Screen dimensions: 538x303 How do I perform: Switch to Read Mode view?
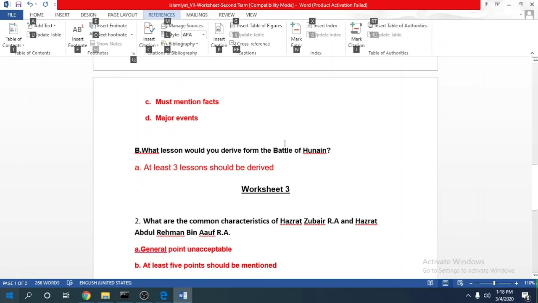pyautogui.click(x=430, y=283)
